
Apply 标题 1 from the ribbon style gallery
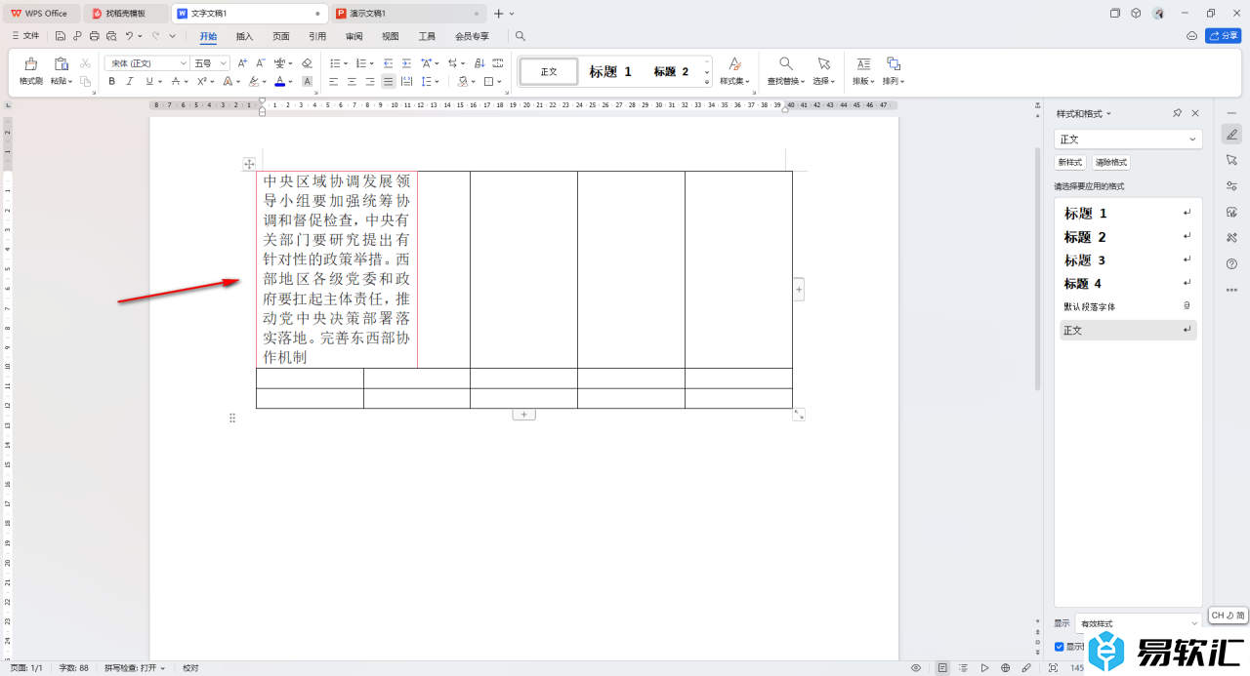tap(610, 71)
